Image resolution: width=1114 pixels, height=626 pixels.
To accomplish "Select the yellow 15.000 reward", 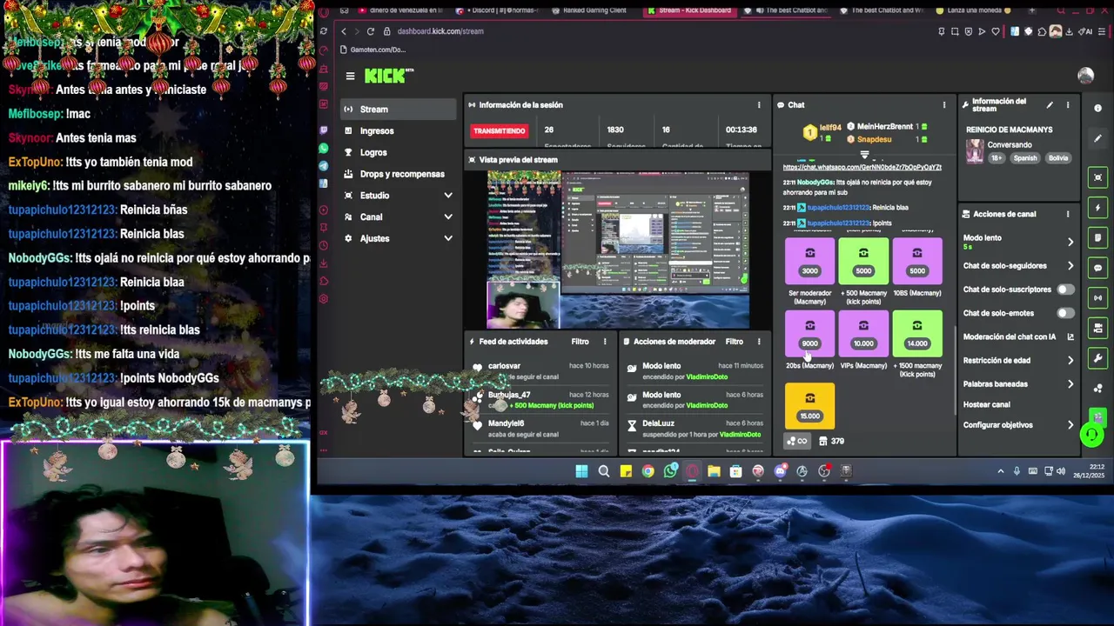I will click(x=809, y=406).
